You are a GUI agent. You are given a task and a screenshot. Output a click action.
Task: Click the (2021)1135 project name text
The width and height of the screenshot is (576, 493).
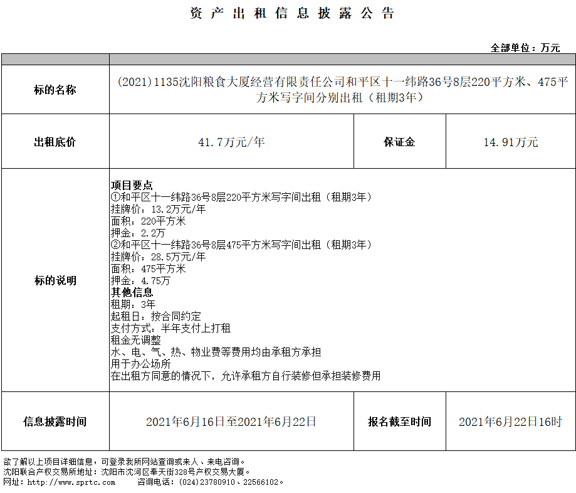click(342, 90)
